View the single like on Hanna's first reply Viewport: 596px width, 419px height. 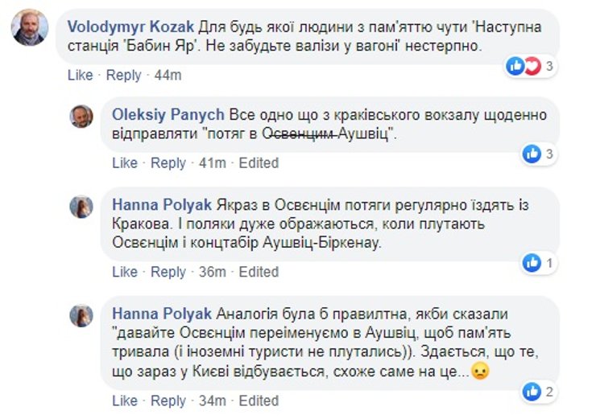click(x=538, y=262)
